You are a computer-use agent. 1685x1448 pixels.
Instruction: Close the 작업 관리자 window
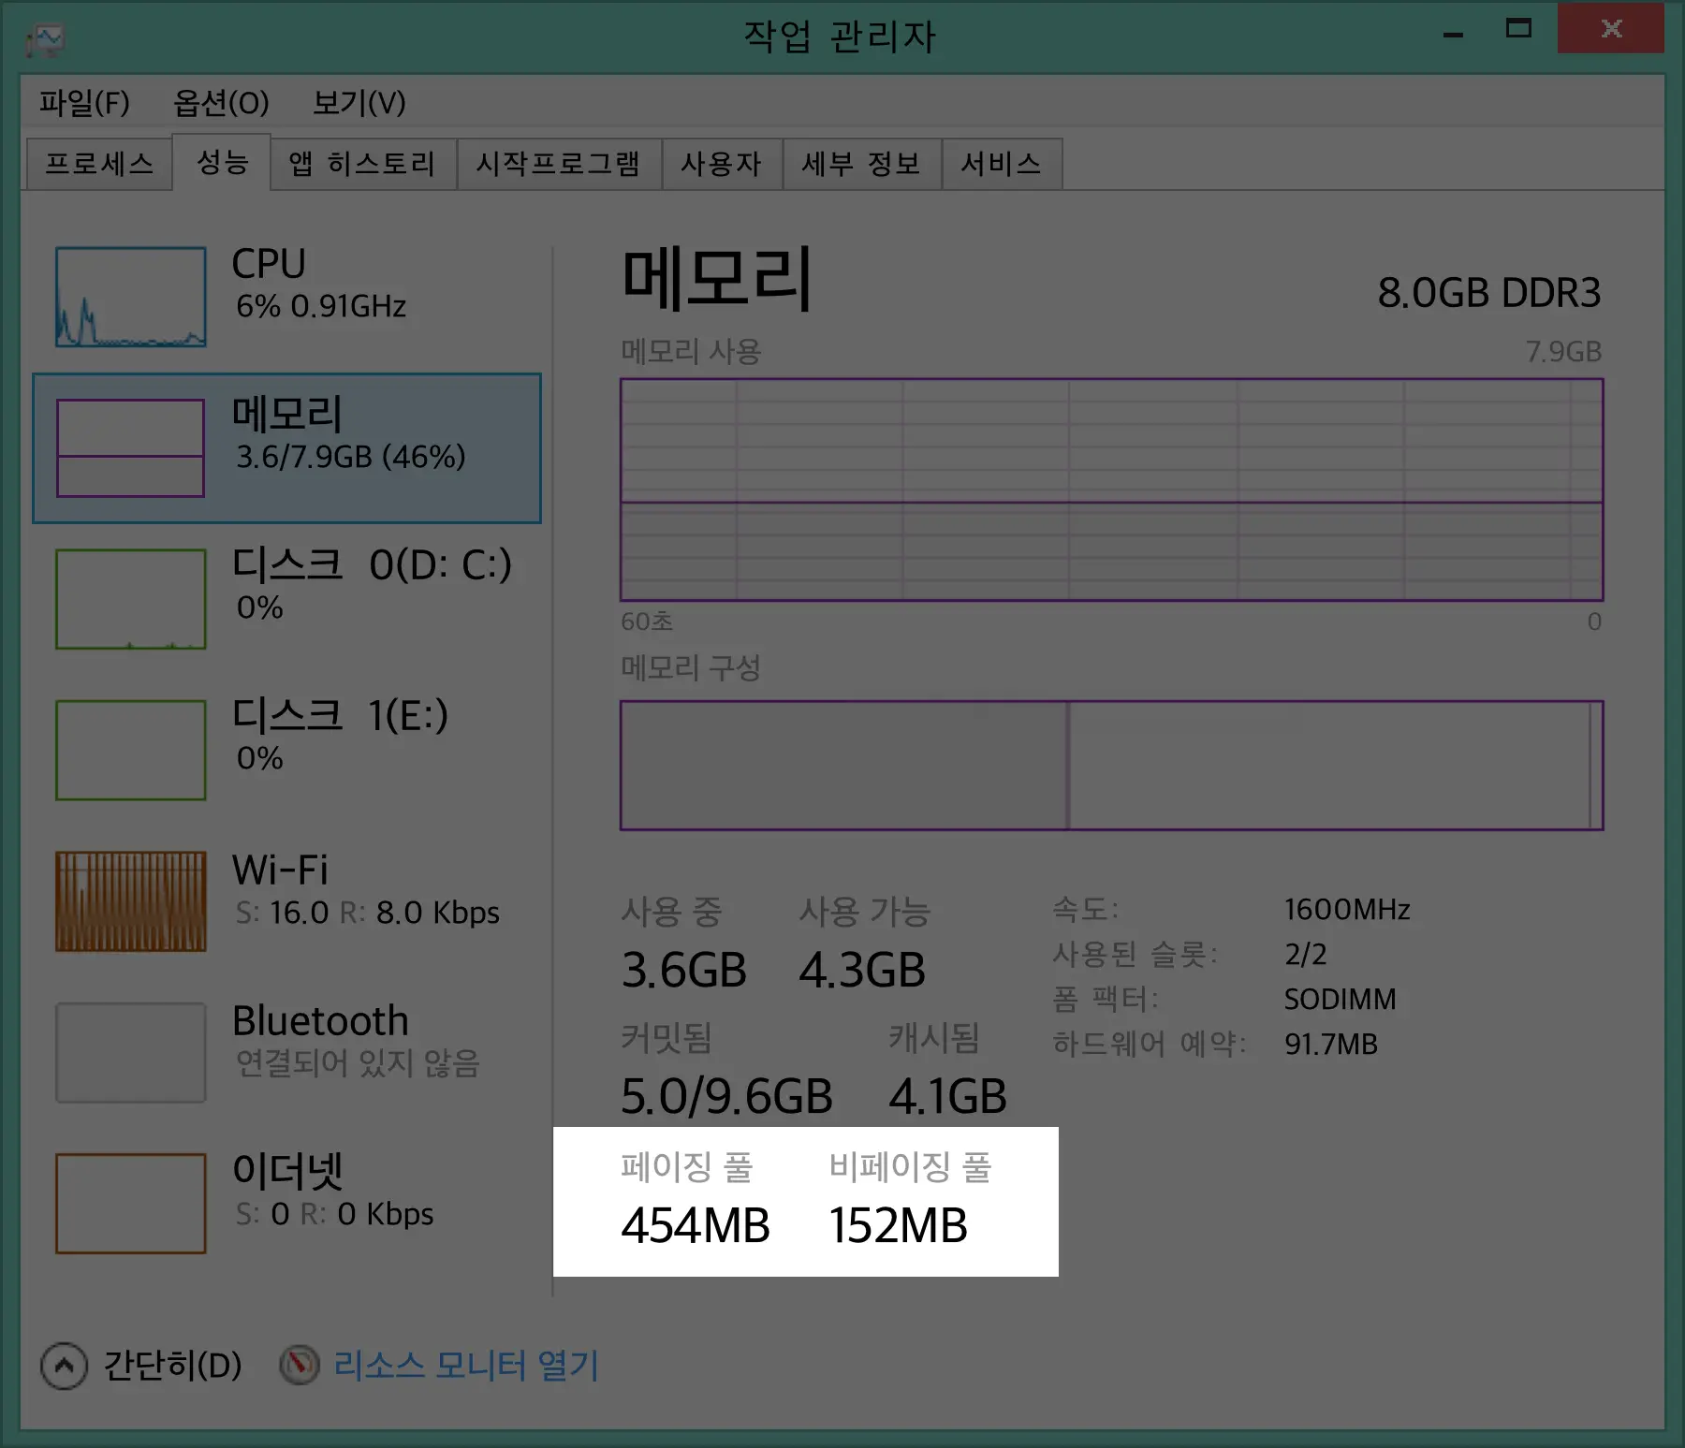pyautogui.click(x=1611, y=28)
